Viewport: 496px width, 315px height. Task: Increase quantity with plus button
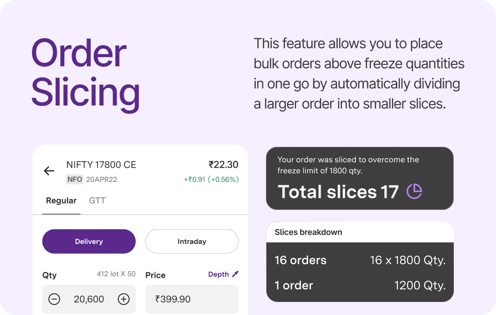point(124,299)
